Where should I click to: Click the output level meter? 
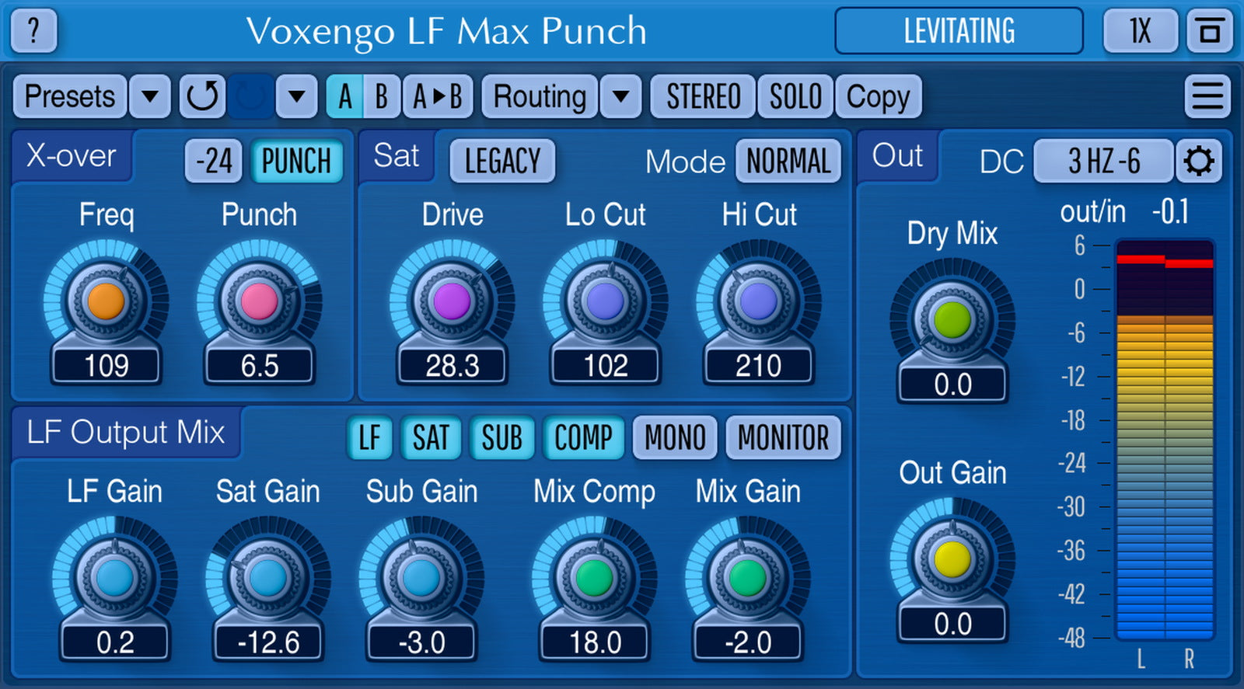(1165, 440)
